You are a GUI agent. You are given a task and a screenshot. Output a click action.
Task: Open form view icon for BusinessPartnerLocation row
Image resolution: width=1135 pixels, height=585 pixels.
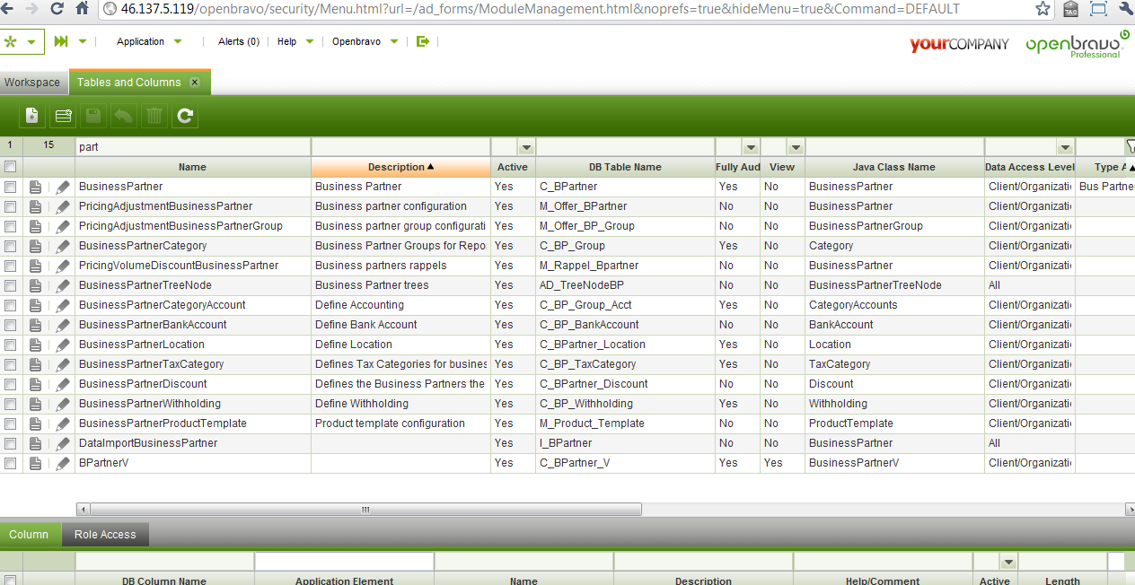click(x=35, y=345)
